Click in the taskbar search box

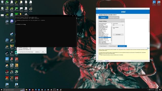click(x=14, y=90)
